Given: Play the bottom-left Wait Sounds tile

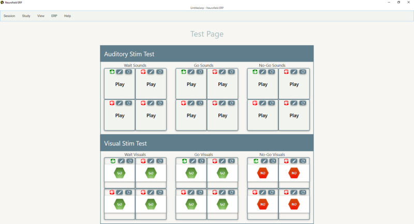Looking at the screenshot, I should click(x=120, y=116).
